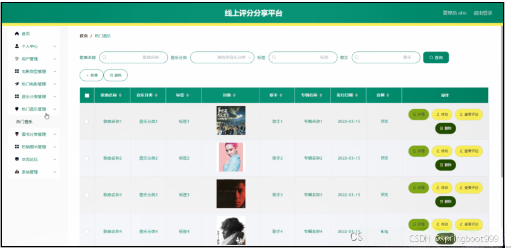This screenshot has height=248, width=511.
Task: Click the search icon in 歌曲名称 field
Action: point(104,57)
